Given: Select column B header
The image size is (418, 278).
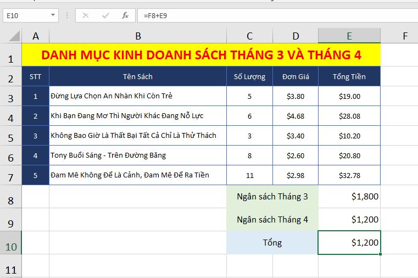Looking at the screenshot, I should 138,36.
